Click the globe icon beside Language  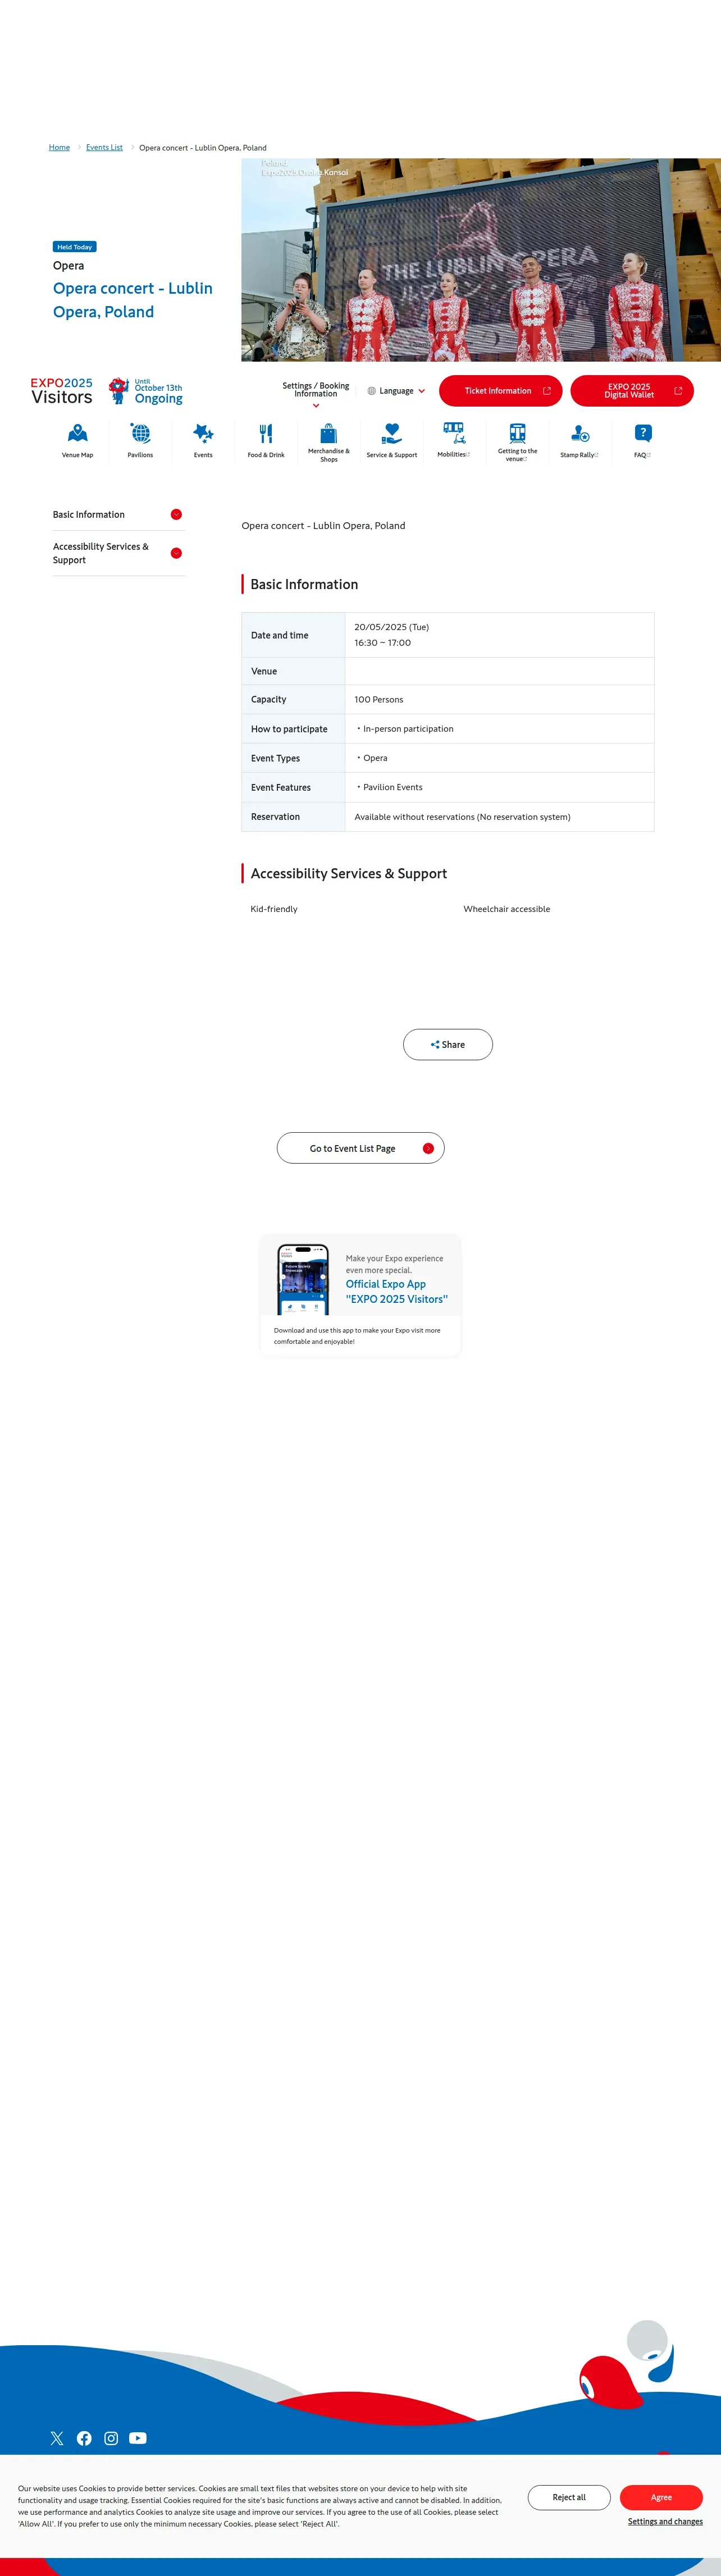[372, 391]
